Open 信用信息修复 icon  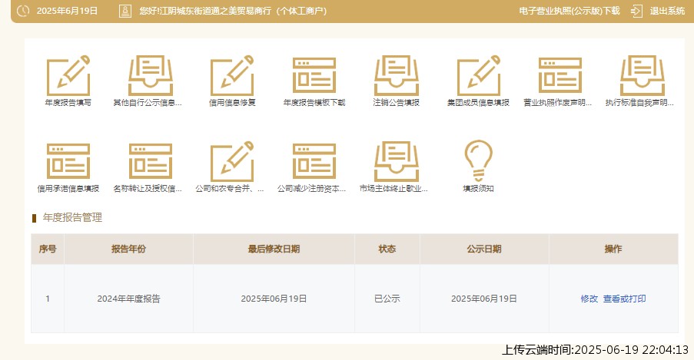[232, 76]
